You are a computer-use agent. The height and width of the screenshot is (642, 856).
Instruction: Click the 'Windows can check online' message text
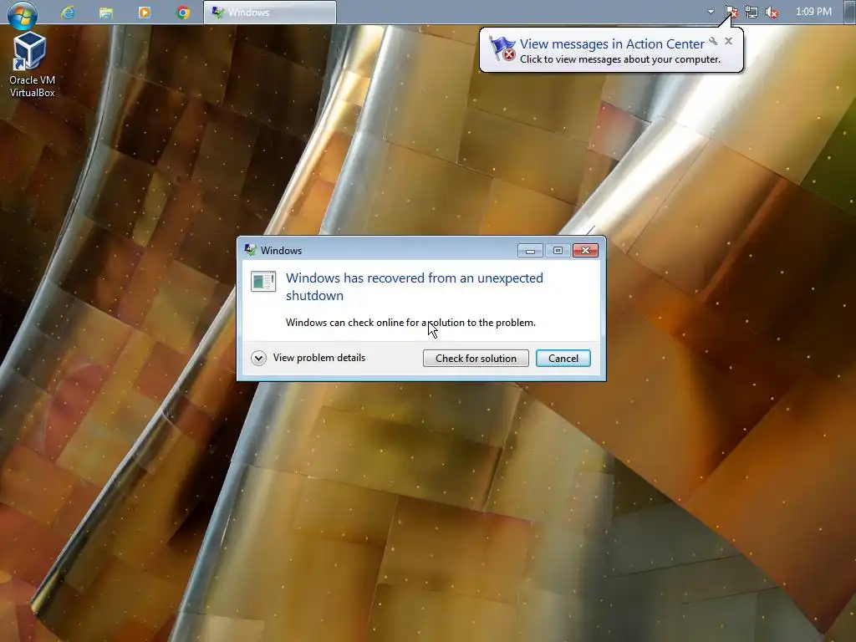click(410, 323)
